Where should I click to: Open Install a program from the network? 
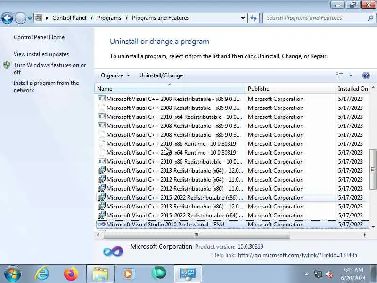pos(46,86)
